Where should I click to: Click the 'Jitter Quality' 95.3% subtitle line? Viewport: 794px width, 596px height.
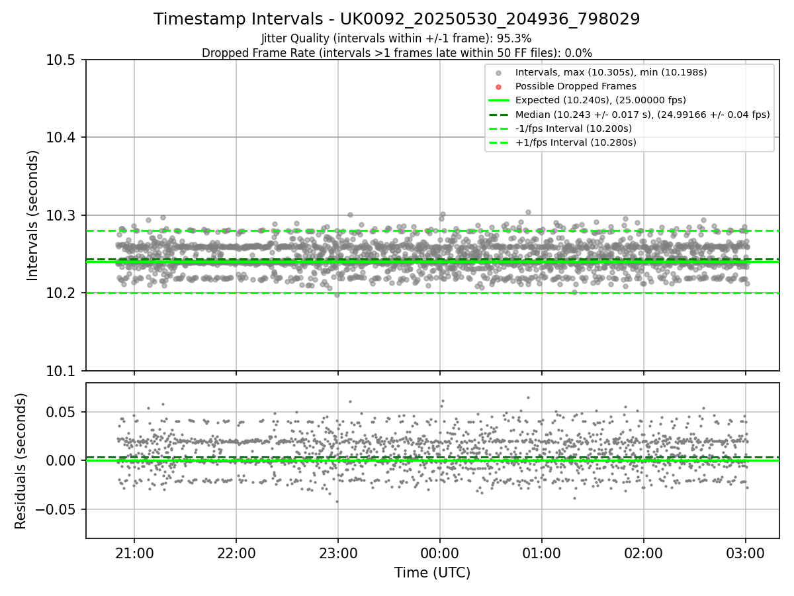point(396,38)
